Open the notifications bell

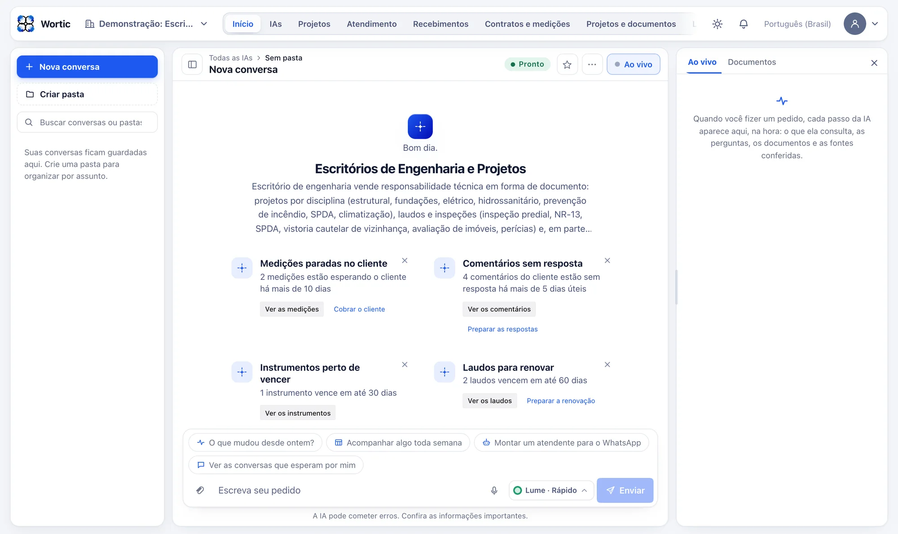click(x=744, y=24)
